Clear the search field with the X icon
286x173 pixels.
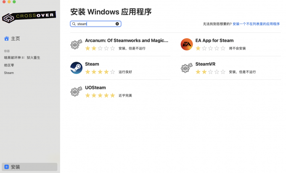(x=117, y=24)
